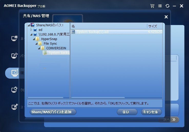This screenshot has width=189, height=132.
Task: Click the network icon beside ed
Action: [35, 30]
